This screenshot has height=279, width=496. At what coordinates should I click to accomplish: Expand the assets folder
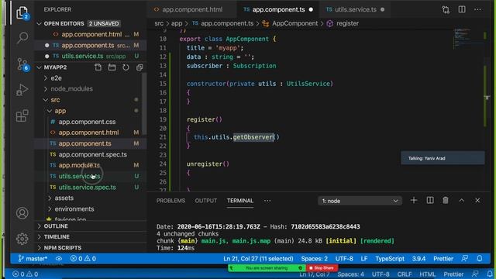tap(50, 198)
